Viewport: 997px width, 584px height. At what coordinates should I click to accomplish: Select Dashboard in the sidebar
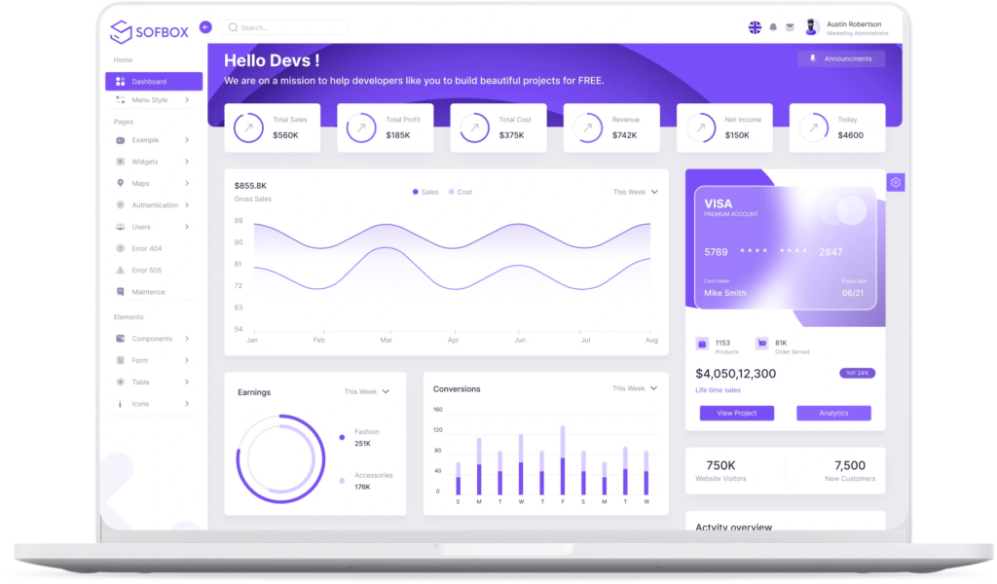[x=154, y=82]
